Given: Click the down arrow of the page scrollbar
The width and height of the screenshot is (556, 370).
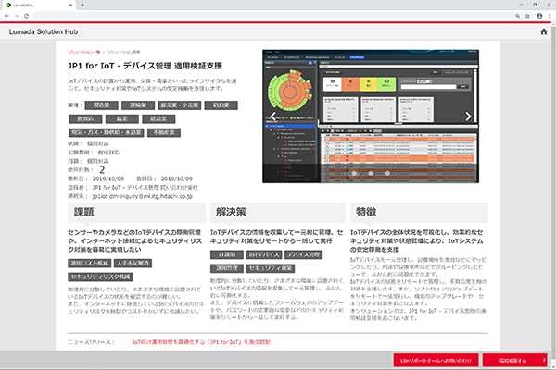Looking at the screenshot, I should point(553,367).
